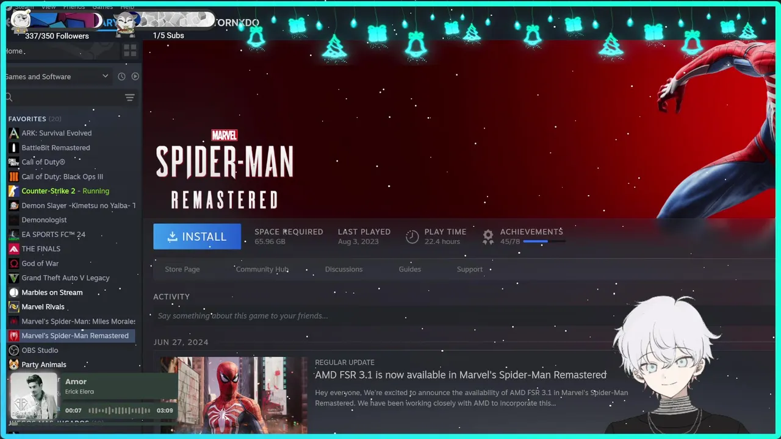The height and width of the screenshot is (439, 781).
Task: Open the Guides link
Action: pos(410,269)
